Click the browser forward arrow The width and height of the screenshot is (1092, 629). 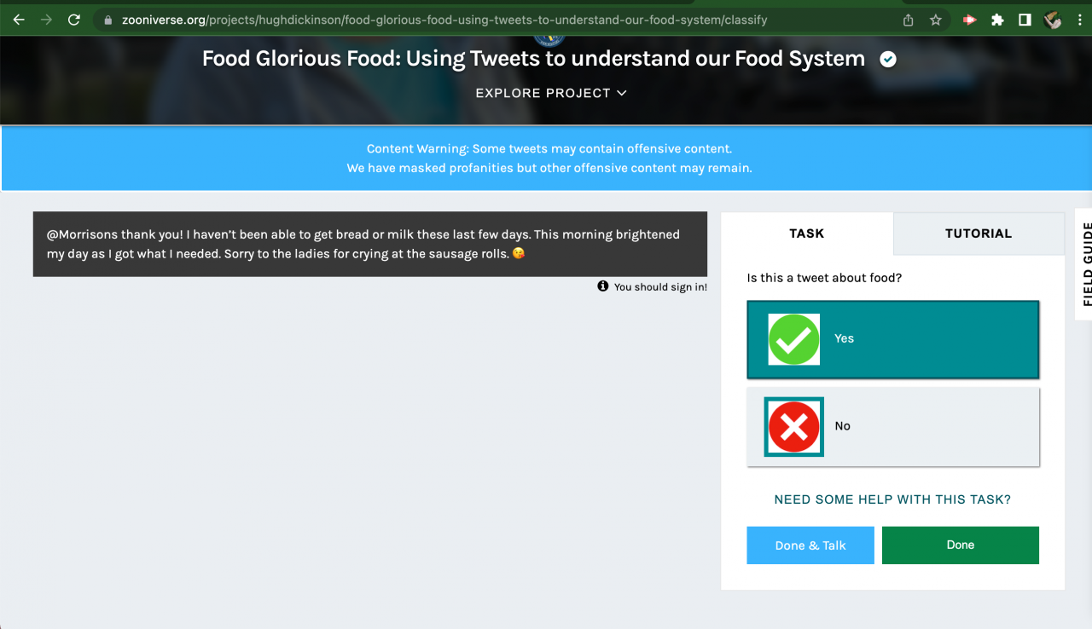pos(46,20)
